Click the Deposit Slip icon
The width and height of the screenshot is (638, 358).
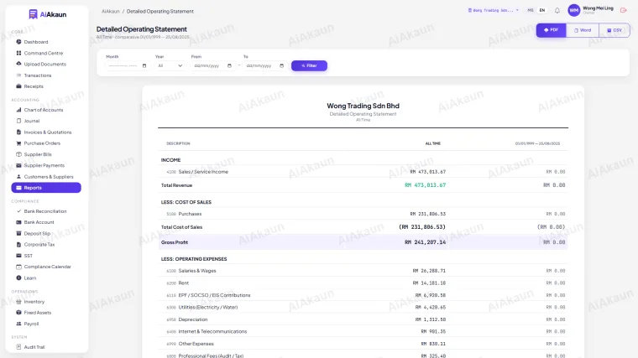tap(18, 234)
